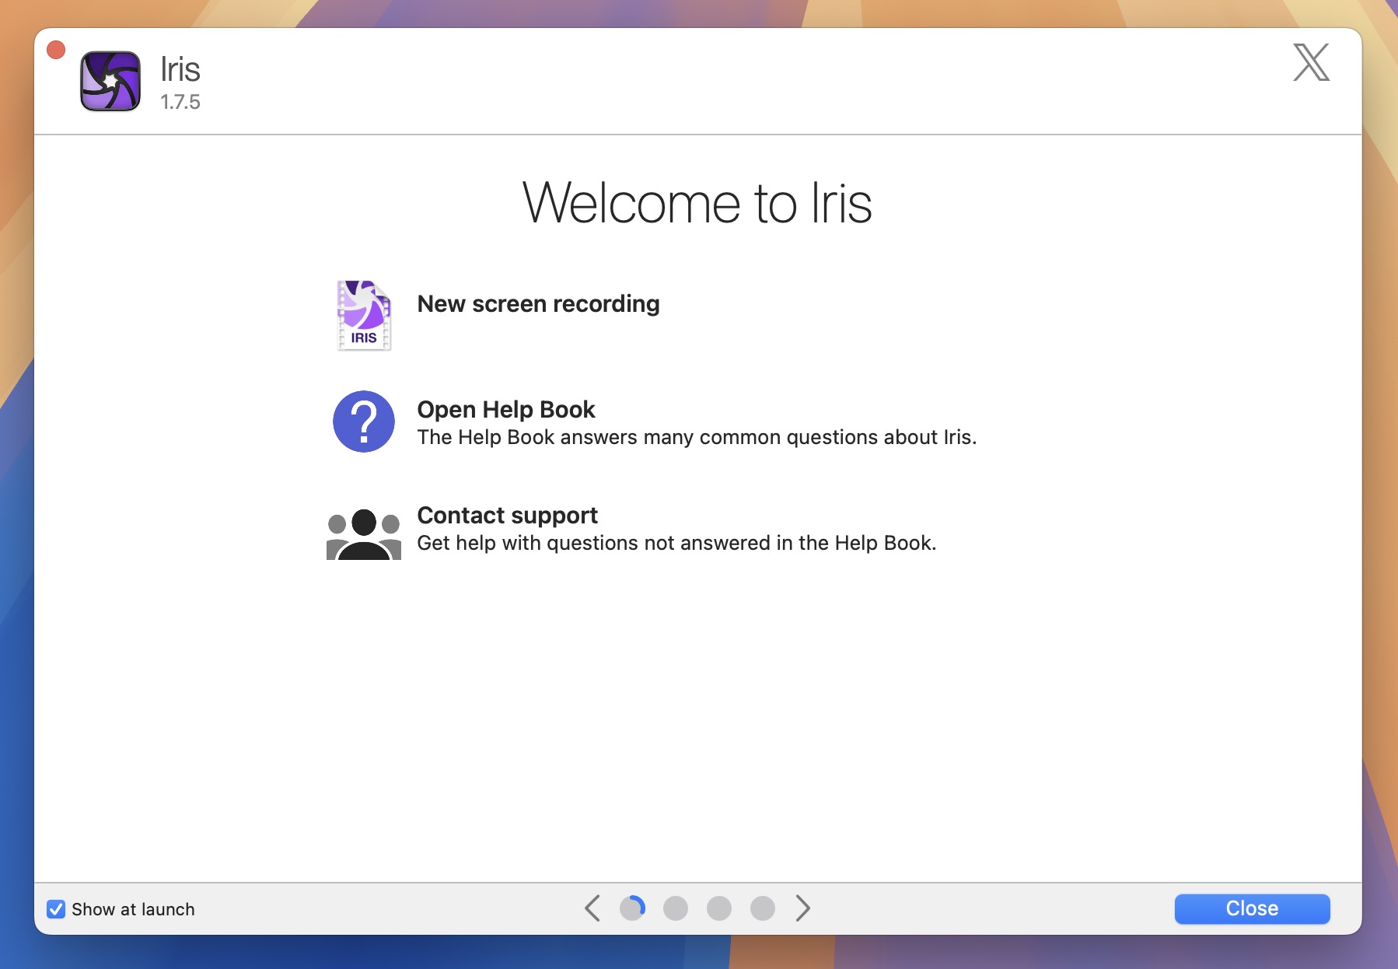Toggle the Show at launch setting
1398x969 pixels.
55,908
